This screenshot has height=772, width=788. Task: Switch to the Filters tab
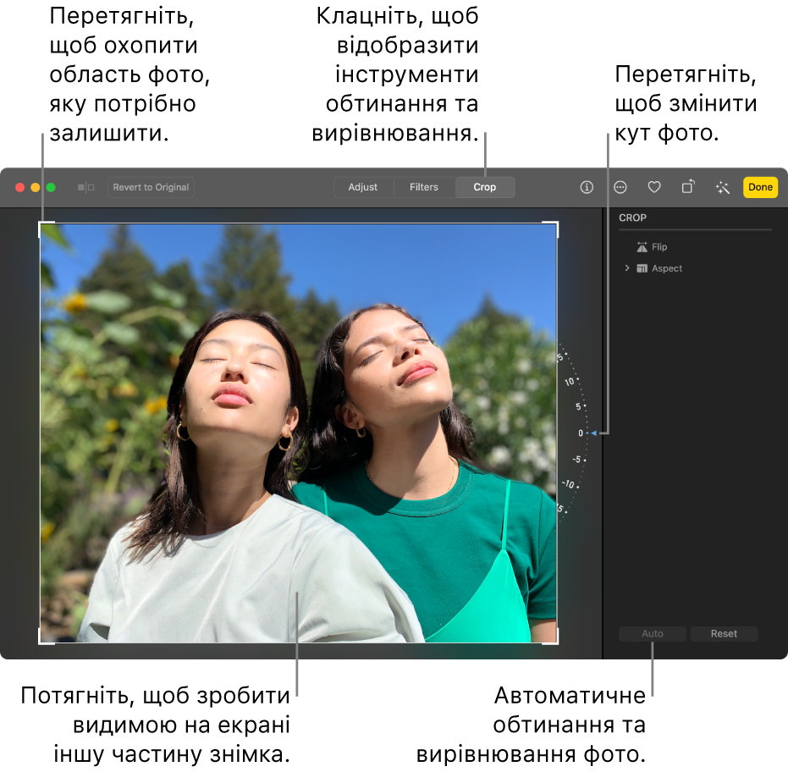[x=424, y=187]
